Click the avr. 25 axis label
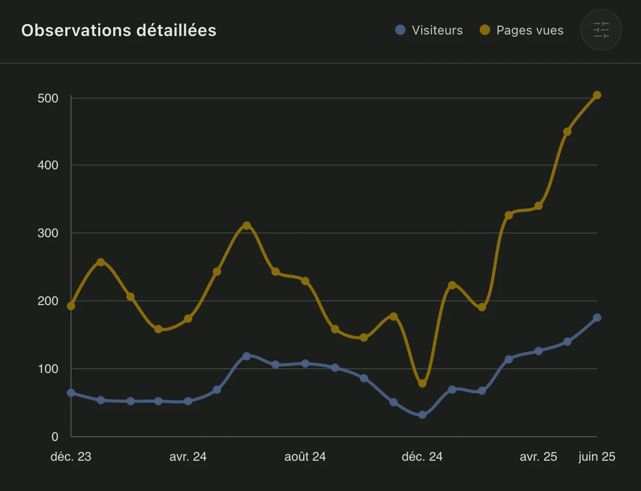This screenshot has height=491, width=641. (539, 457)
